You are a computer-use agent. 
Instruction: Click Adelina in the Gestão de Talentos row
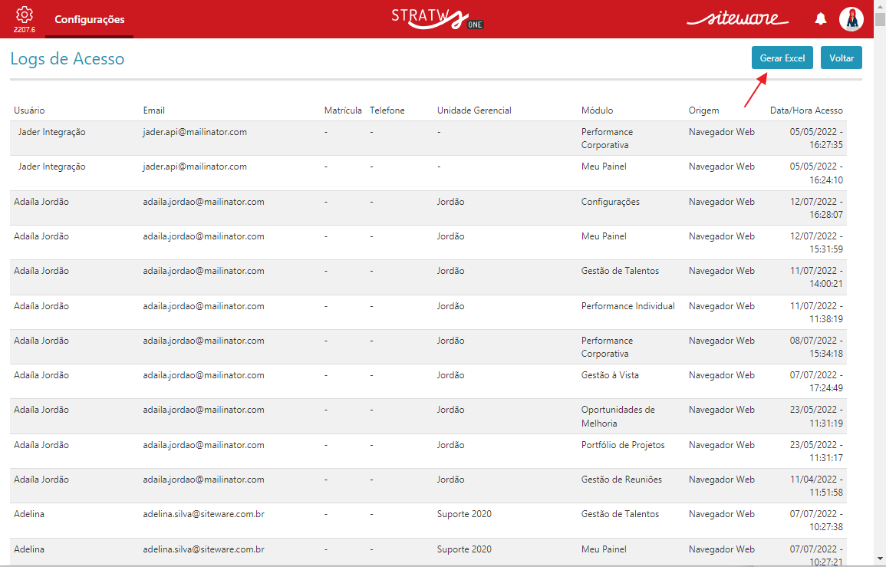[29, 514]
